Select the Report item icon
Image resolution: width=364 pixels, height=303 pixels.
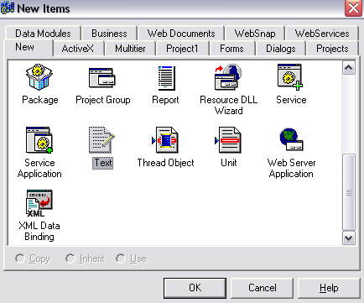click(167, 78)
